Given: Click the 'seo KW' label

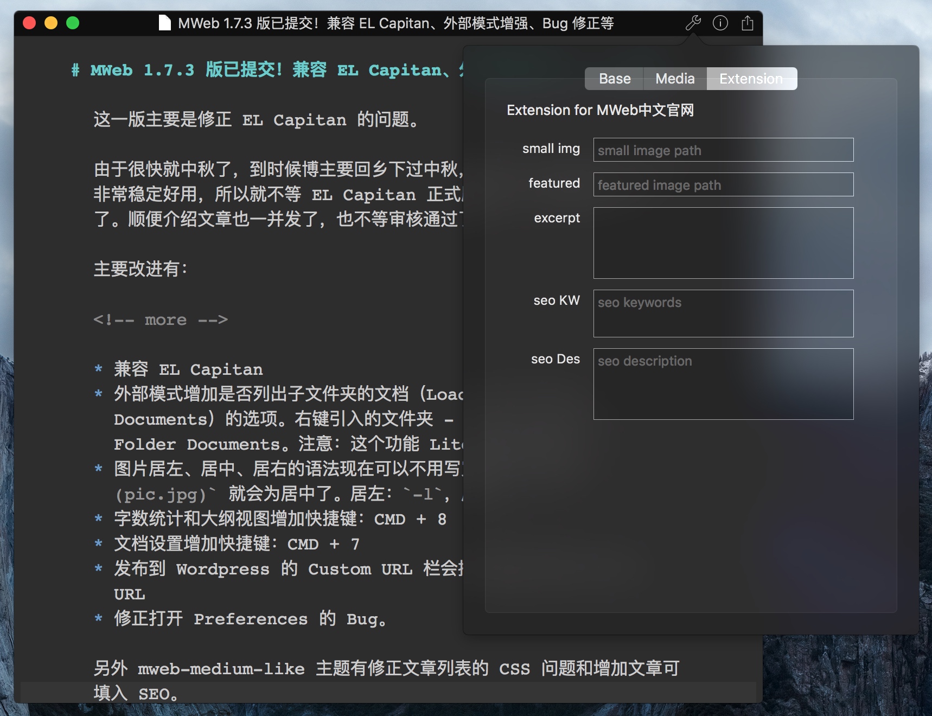Looking at the screenshot, I should point(557,301).
